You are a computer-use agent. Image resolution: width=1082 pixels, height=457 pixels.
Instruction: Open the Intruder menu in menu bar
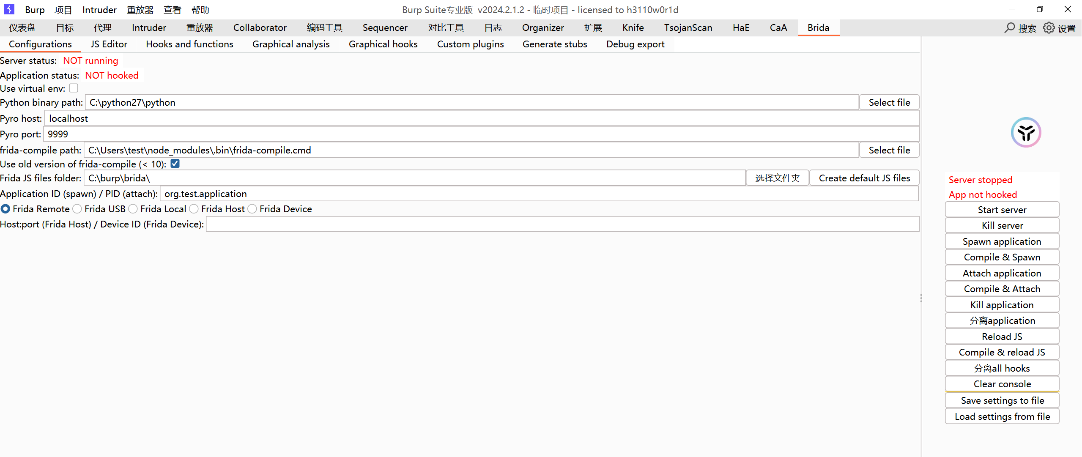click(x=99, y=10)
